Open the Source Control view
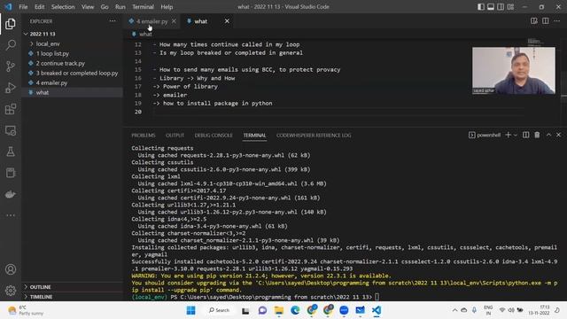Viewport: 567px width, 319px height. click(x=11, y=66)
